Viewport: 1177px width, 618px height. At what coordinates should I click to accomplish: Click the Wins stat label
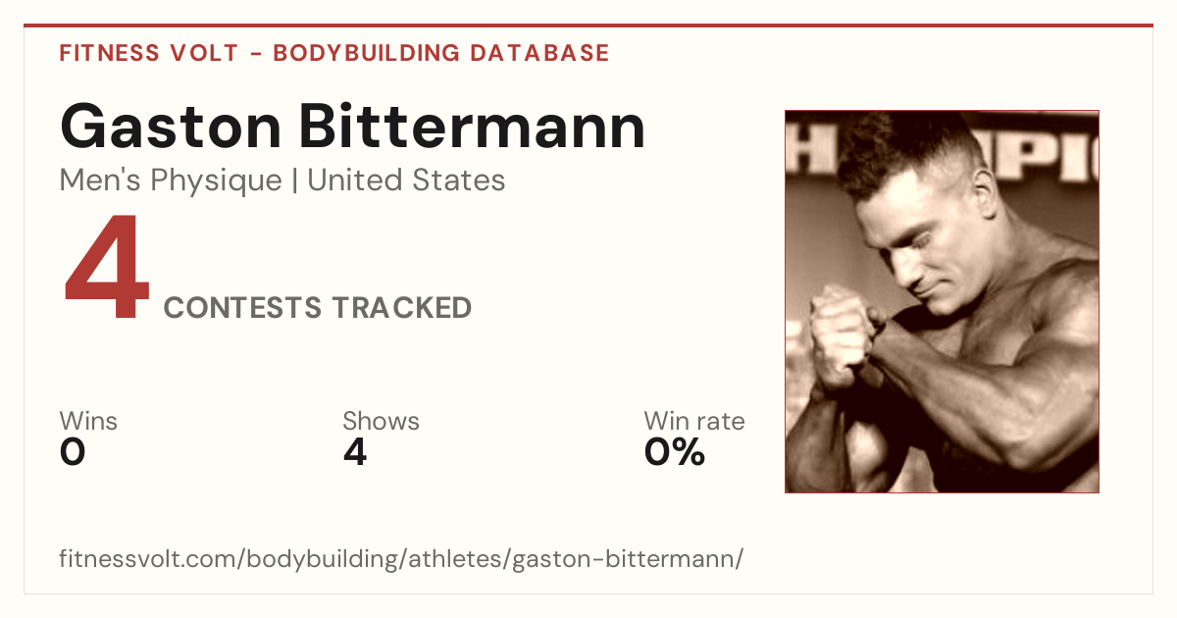click(x=88, y=422)
